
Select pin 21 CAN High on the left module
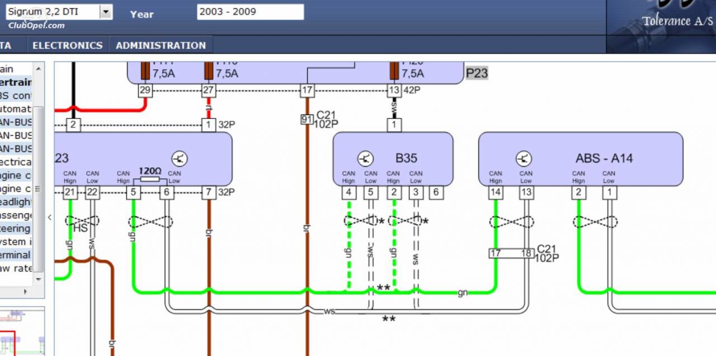click(70, 193)
